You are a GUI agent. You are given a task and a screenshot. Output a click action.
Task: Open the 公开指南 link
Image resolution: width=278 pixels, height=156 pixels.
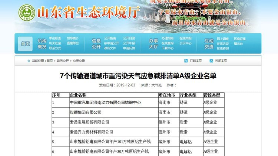(x=110, y=38)
